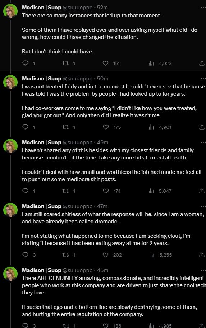Like the tweet with 162 likes
Viewport: 206px width, 328px height.
pos(105,63)
